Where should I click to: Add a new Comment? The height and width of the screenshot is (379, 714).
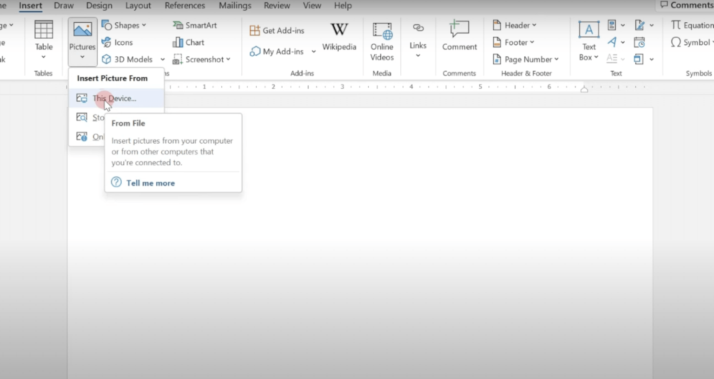tap(459, 36)
